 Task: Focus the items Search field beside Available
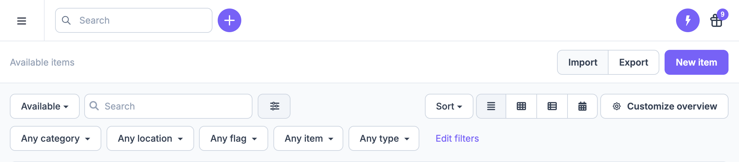pos(168,106)
